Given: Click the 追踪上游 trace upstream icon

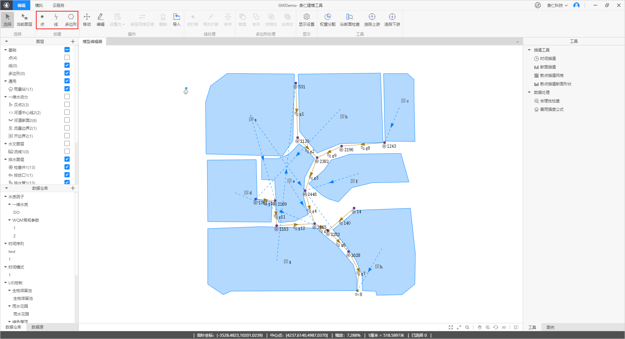Looking at the screenshot, I should click(x=372, y=20).
